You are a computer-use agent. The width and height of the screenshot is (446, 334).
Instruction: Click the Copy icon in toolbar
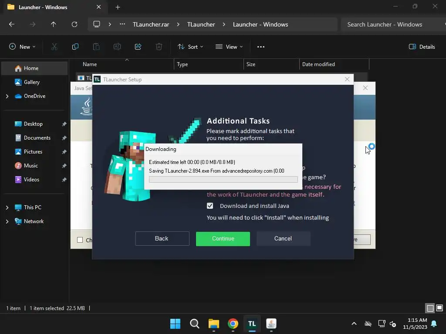pyautogui.click(x=75, y=47)
